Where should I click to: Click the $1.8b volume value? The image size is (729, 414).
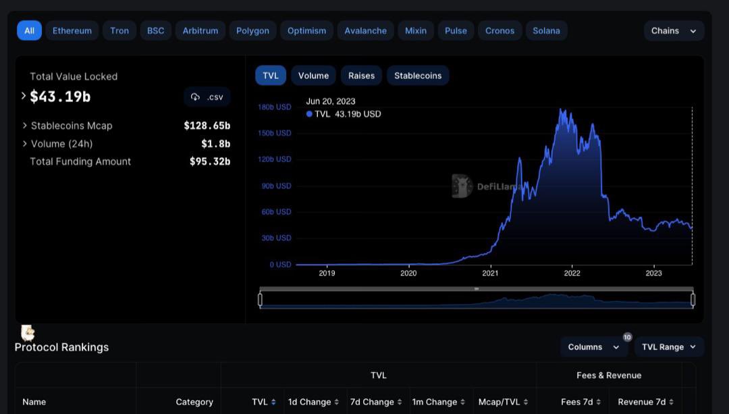[216, 144]
